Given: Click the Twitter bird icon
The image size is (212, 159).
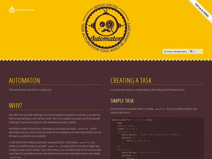Looking at the screenshot, I should coord(165,51).
